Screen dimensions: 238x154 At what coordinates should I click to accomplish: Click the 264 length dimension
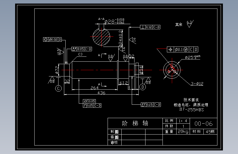94,88
